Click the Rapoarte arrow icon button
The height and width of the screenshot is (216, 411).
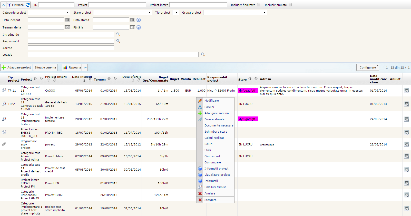pos(85,67)
